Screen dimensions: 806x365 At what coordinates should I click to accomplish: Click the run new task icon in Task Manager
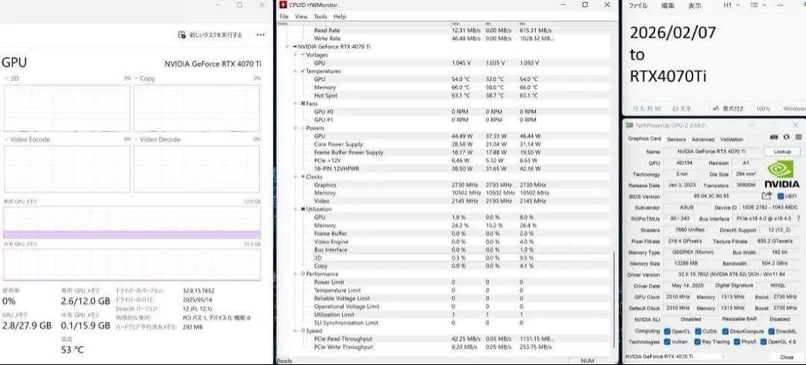point(181,35)
